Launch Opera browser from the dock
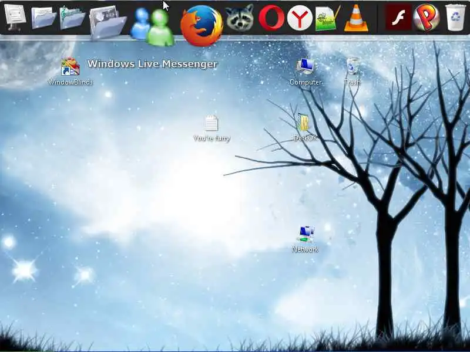 [271, 18]
